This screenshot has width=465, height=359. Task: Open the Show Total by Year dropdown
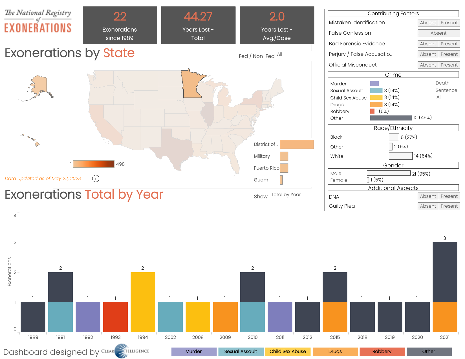[x=286, y=195]
